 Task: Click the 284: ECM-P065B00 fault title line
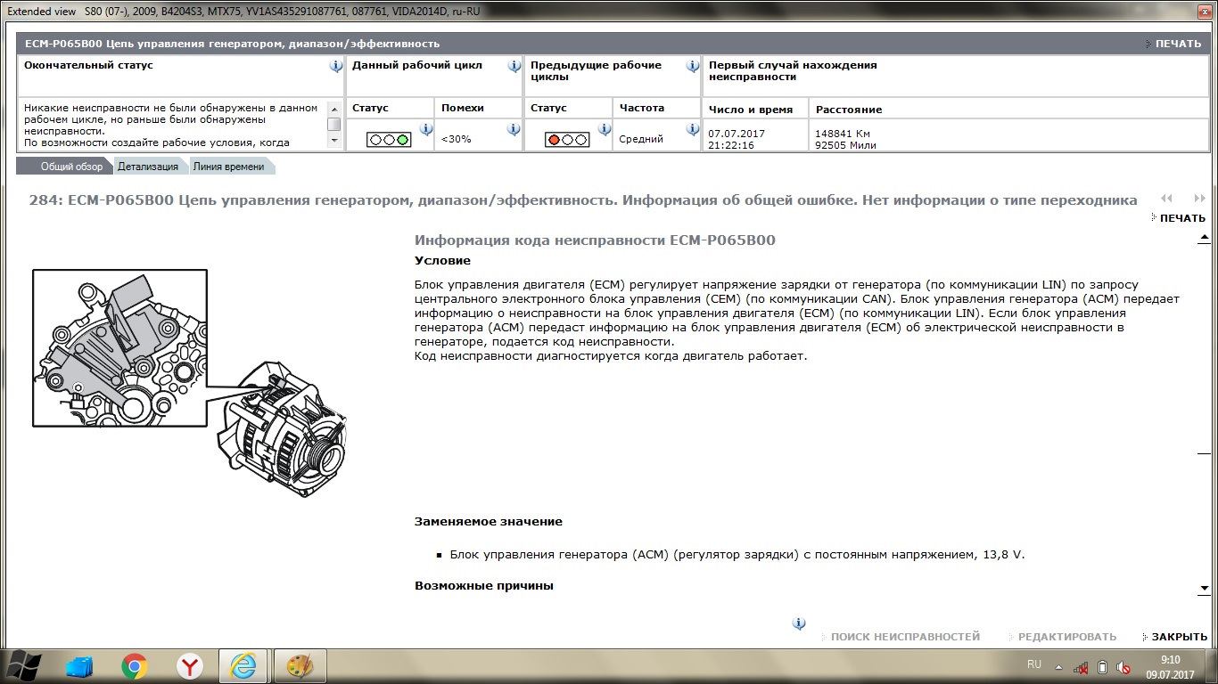584,200
